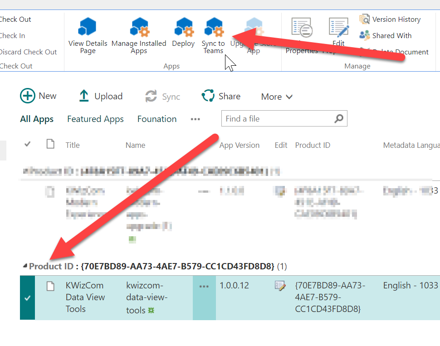
Task: Click Check Out in ribbon
Action: [x=15, y=19]
